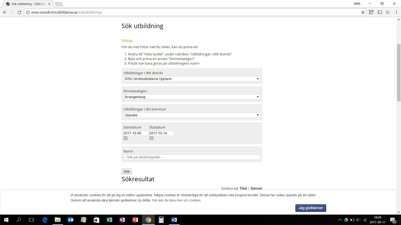Image resolution: width=401 pixels, height=225 pixels.
Task: Open the Slutdatum calendar picker icon
Action: click(x=151, y=138)
